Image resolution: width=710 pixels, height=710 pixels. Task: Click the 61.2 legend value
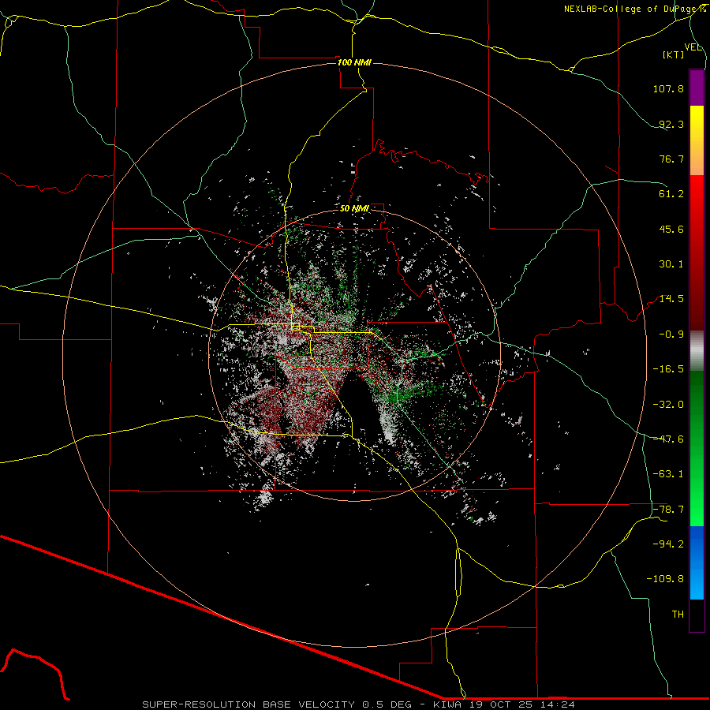671,194
